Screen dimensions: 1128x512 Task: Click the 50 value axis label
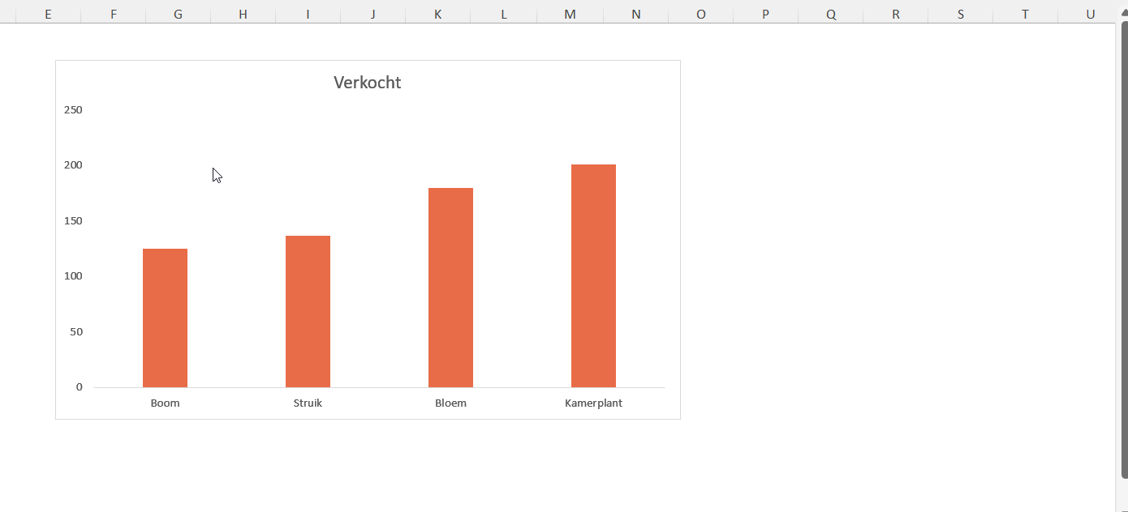click(76, 332)
